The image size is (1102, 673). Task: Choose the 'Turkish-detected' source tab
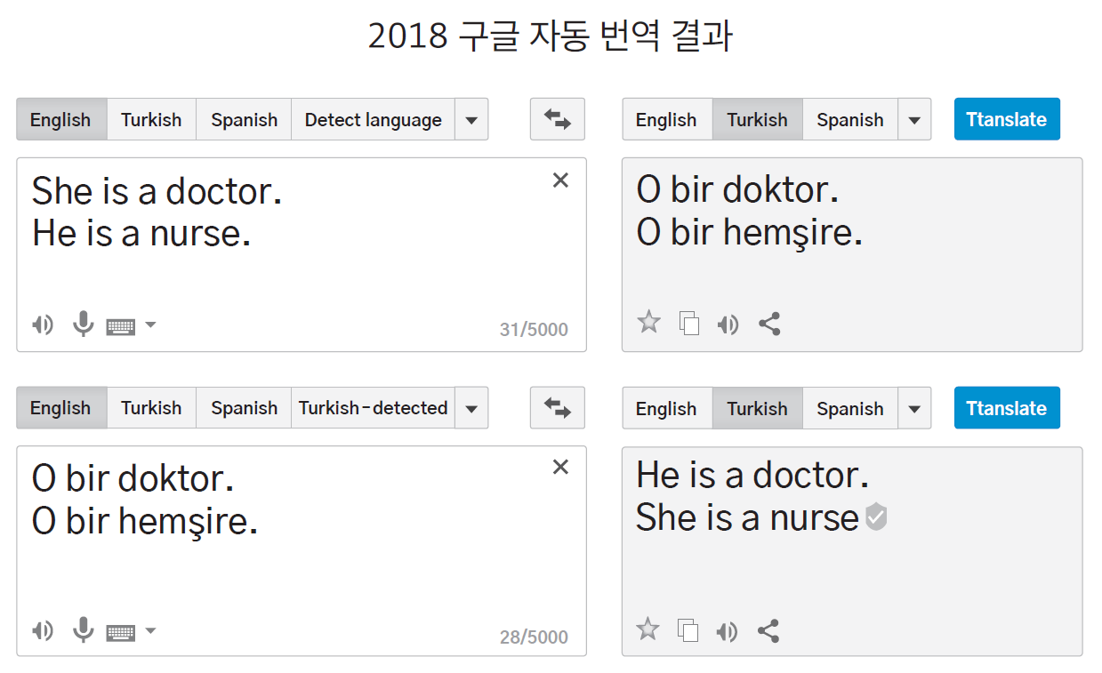(374, 407)
